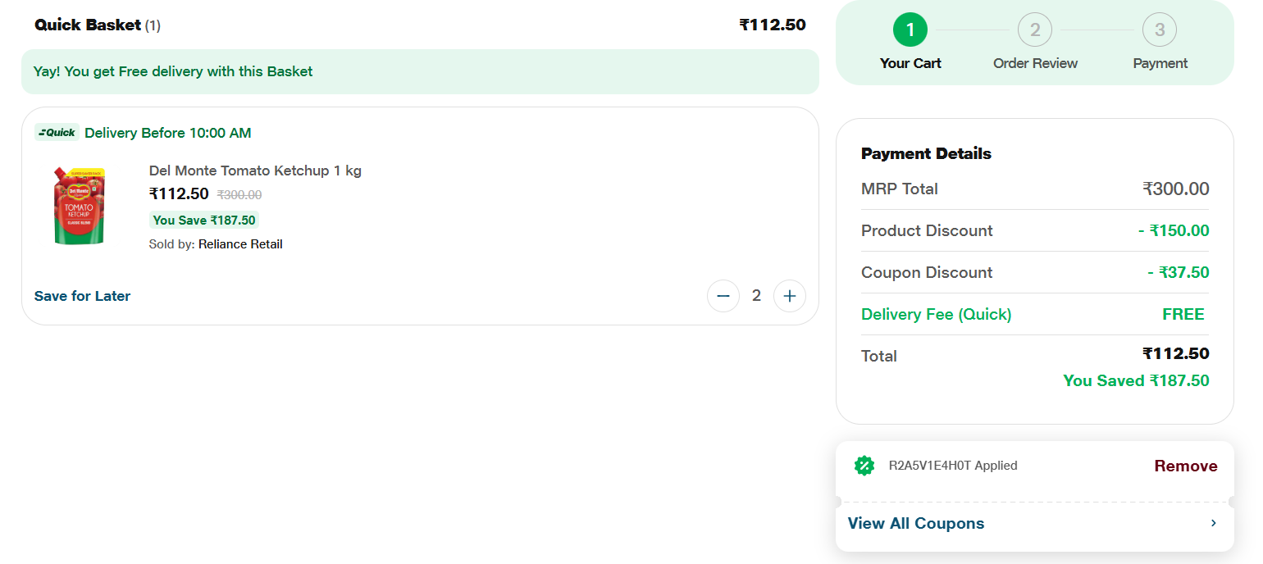The height and width of the screenshot is (564, 1263).
Task: Open Del Monte Tomato Ketchup 1 kg title
Action: (255, 171)
